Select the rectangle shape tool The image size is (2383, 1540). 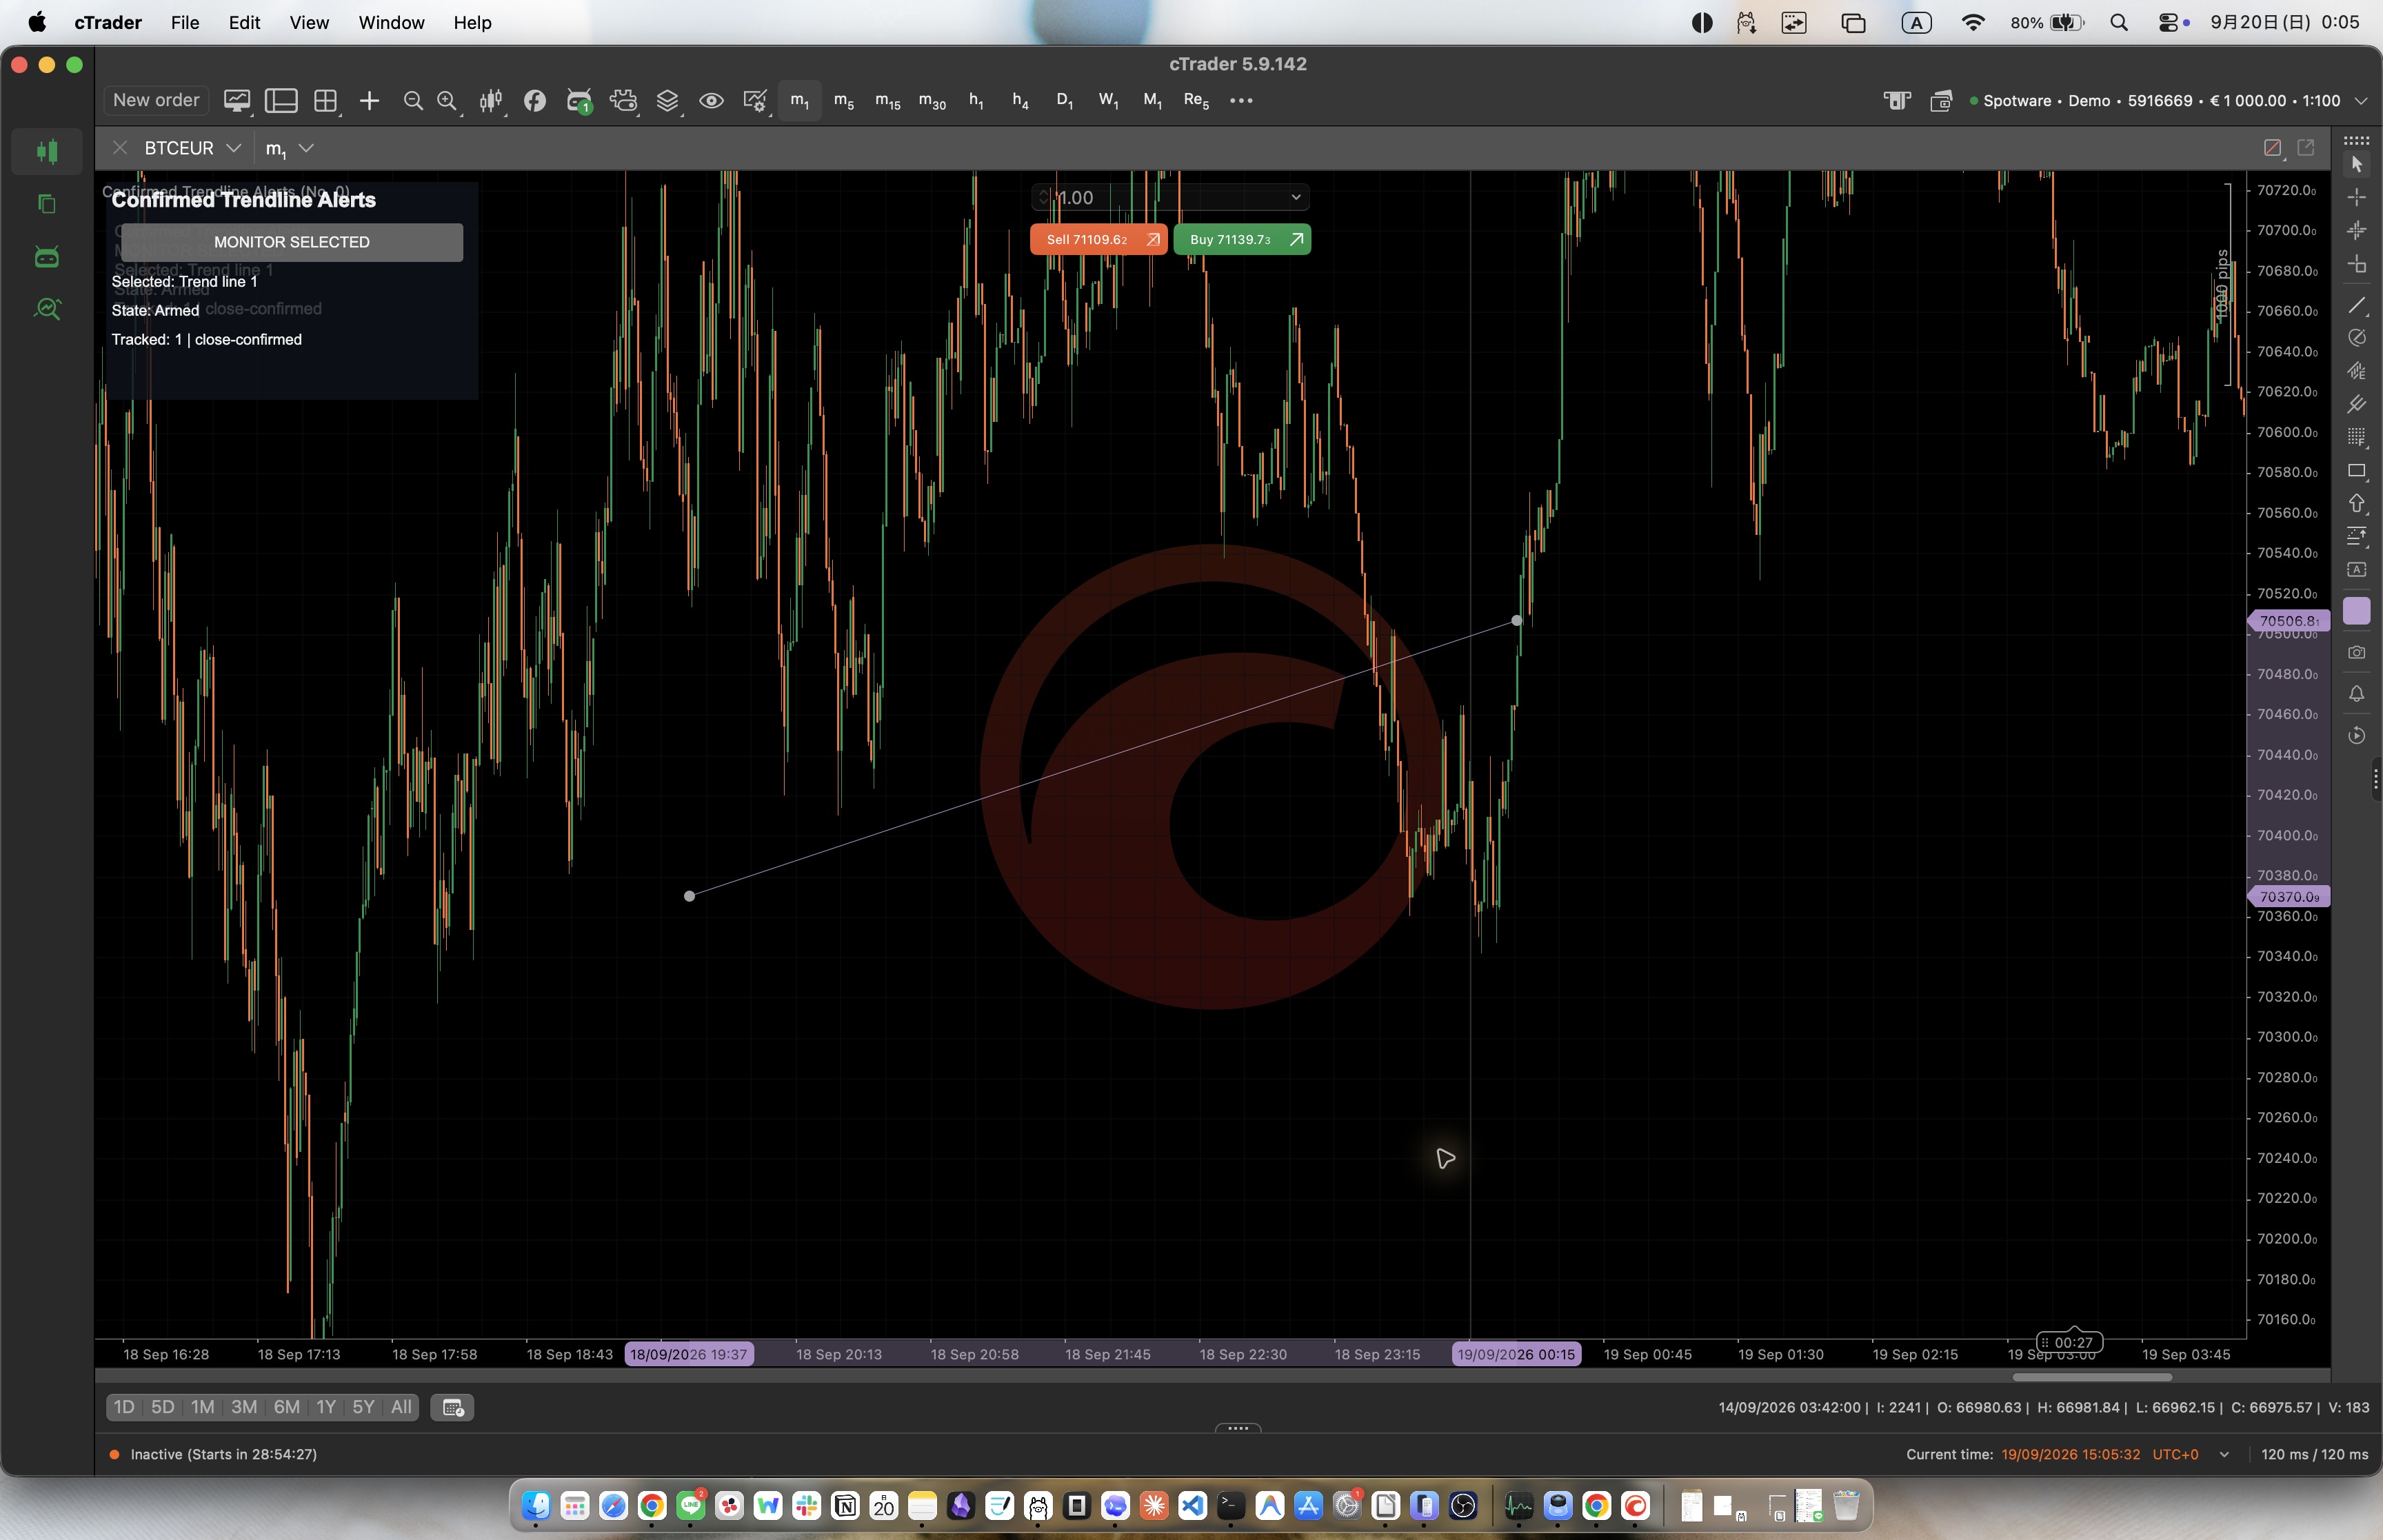2356,470
